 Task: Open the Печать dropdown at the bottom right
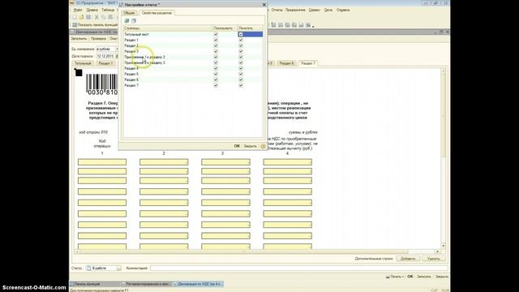pos(395,277)
